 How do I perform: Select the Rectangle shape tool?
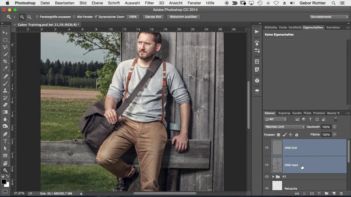[x=5, y=155]
